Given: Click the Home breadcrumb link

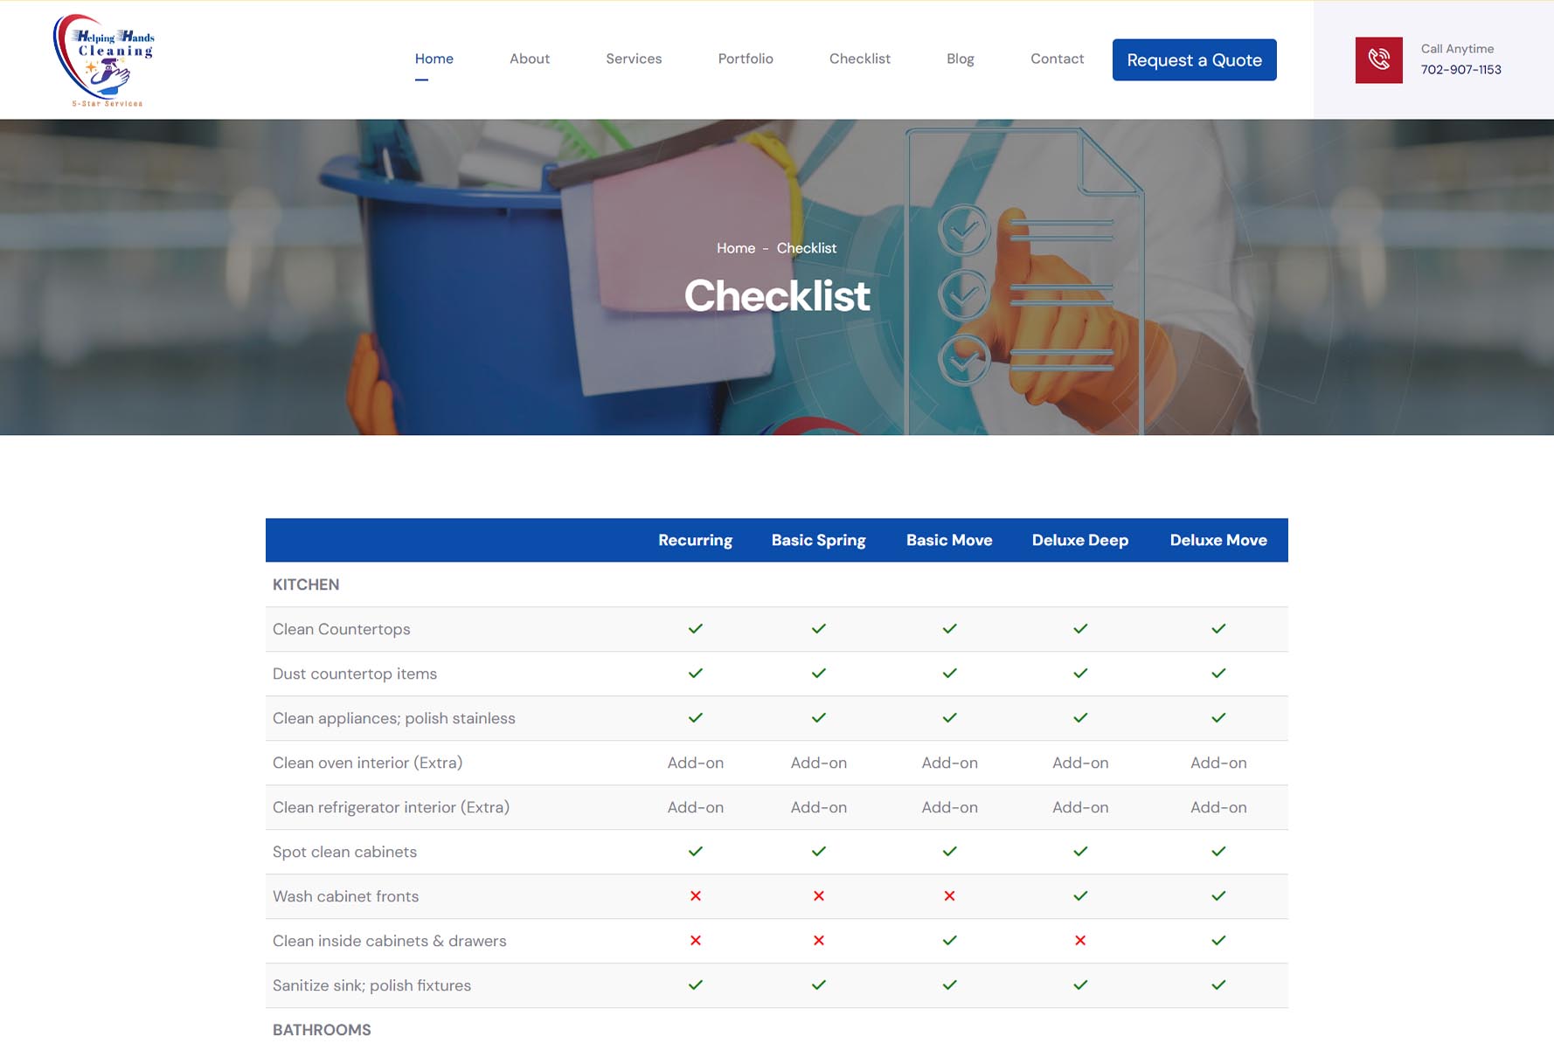Looking at the screenshot, I should (736, 248).
